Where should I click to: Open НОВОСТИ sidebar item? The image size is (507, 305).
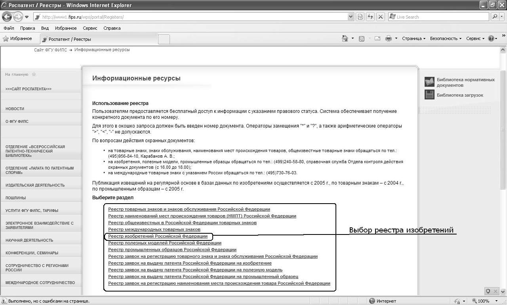[x=15, y=109]
